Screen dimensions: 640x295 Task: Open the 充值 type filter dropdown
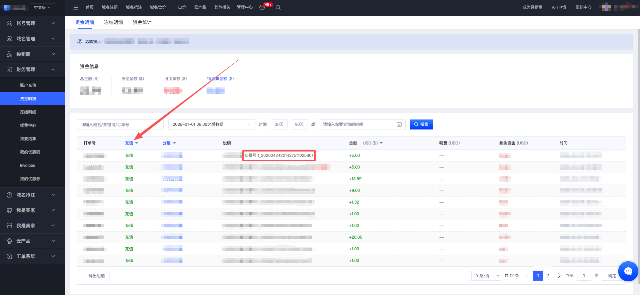(x=132, y=143)
